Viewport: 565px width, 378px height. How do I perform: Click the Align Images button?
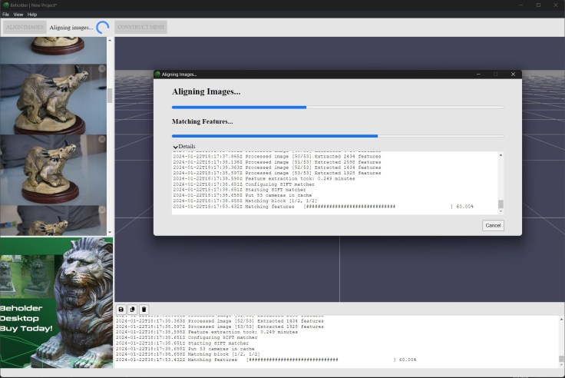click(x=25, y=28)
